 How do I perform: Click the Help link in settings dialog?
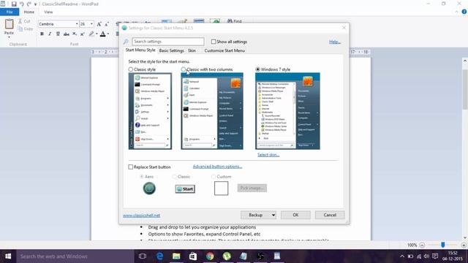click(335, 42)
